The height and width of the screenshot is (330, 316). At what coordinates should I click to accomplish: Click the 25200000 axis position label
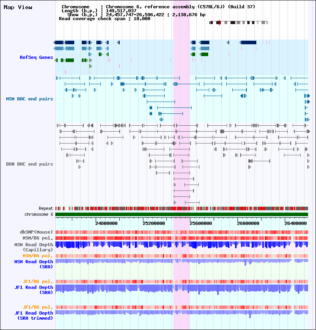(154, 223)
